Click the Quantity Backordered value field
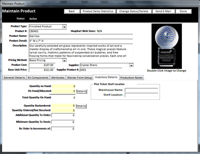 [64, 106]
